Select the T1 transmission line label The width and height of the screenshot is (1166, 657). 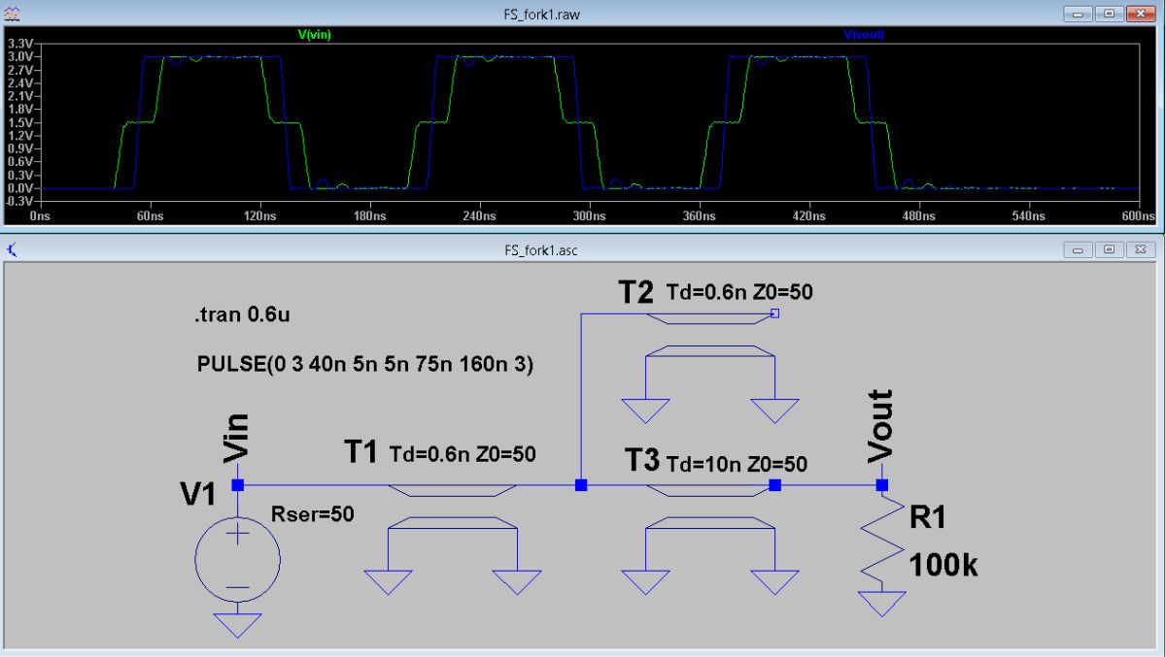[x=361, y=451]
